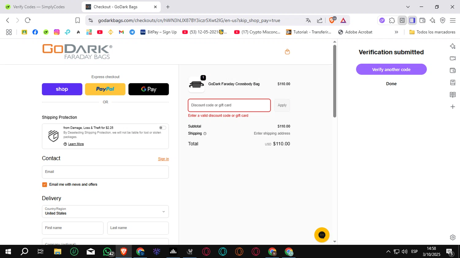Open the Leo AI sparkle icon in the toolbar
The height and width of the screenshot is (258, 460).
[x=432, y=21]
